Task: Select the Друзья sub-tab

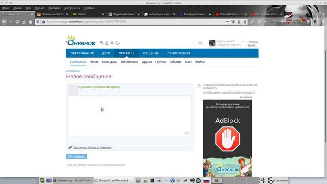Action: pyautogui.click(x=147, y=62)
